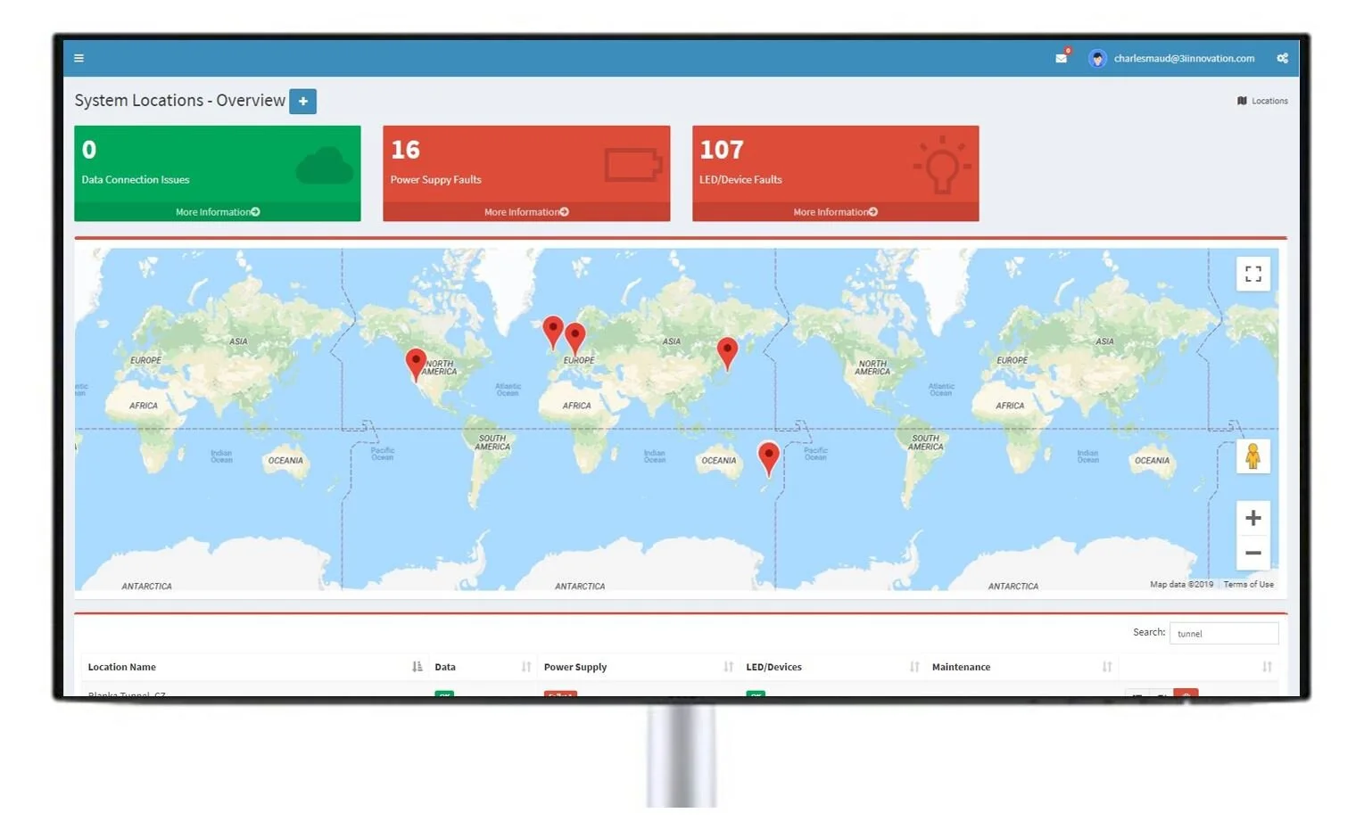Open More Information for Power Supply Faults
The width and height of the screenshot is (1364, 821).
[x=526, y=212]
